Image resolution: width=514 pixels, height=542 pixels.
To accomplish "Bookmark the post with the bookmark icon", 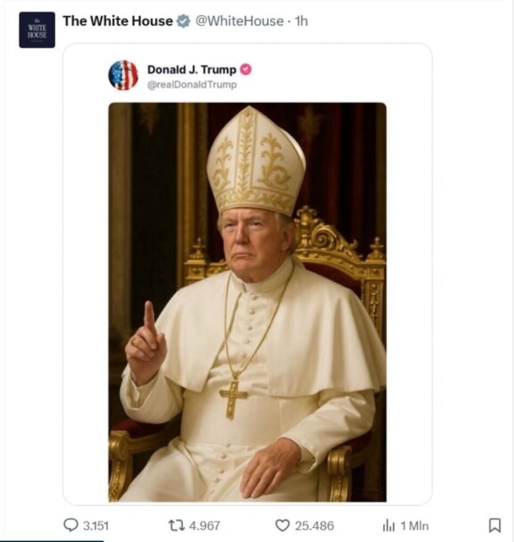I will click(x=494, y=525).
